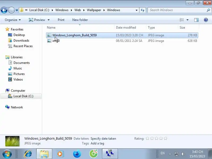Open the recent pages dropdown arrow
This screenshot has height=159, width=212.
tap(17, 10)
